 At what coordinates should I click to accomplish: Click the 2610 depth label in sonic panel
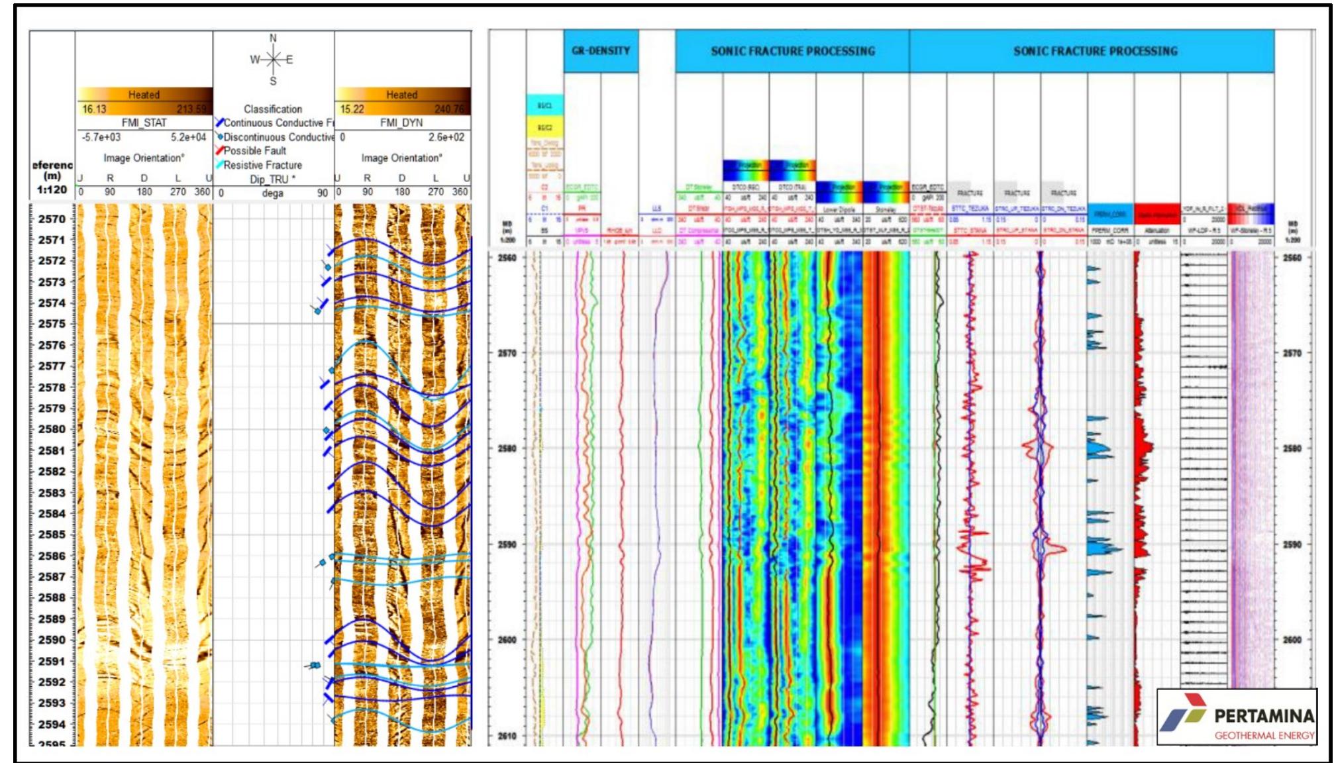(507, 736)
